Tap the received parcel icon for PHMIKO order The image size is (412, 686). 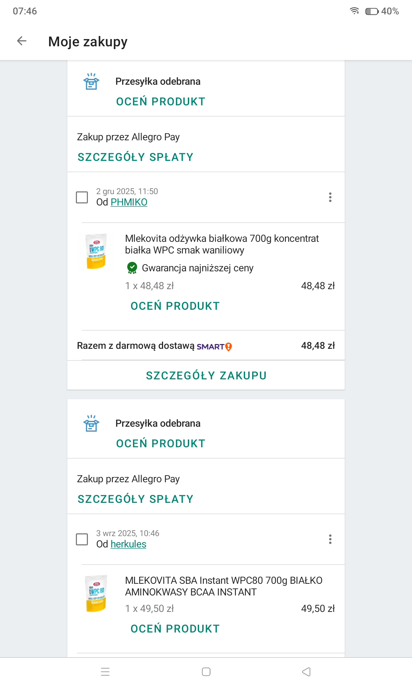(x=91, y=82)
